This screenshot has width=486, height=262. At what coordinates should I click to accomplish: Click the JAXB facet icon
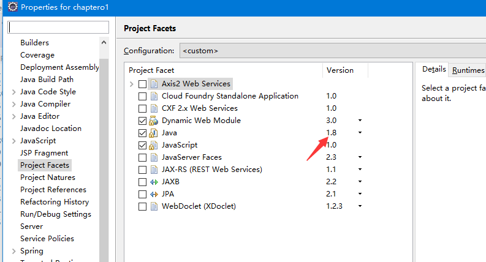(x=154, y=182)
